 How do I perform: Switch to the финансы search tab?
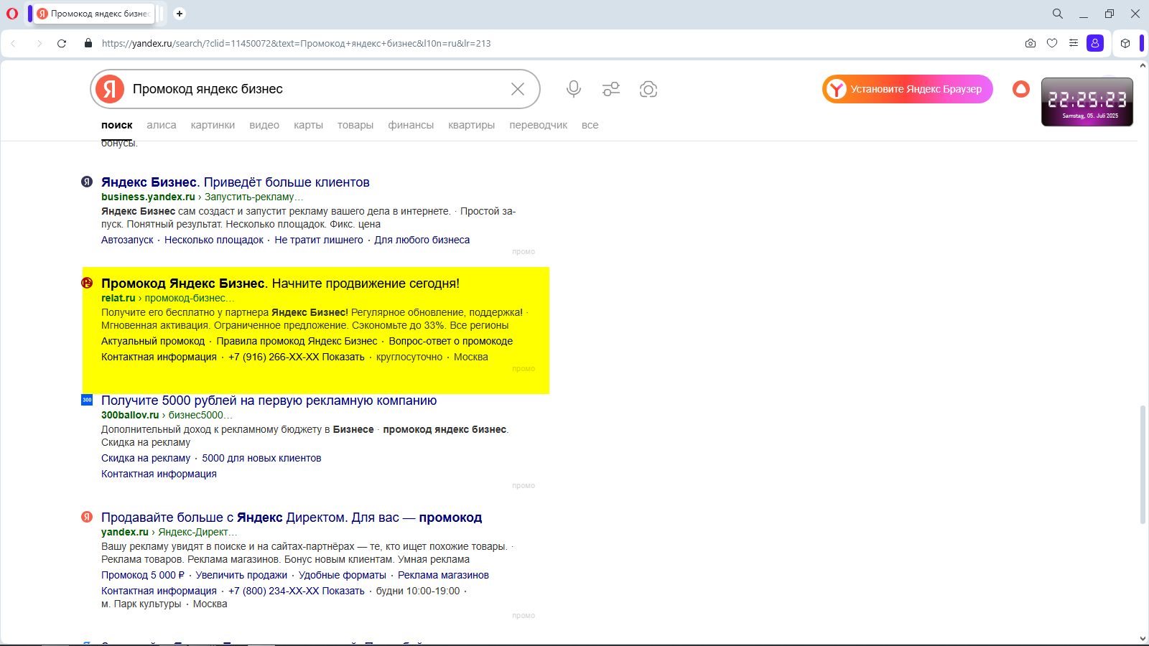[x=411, y=125]
